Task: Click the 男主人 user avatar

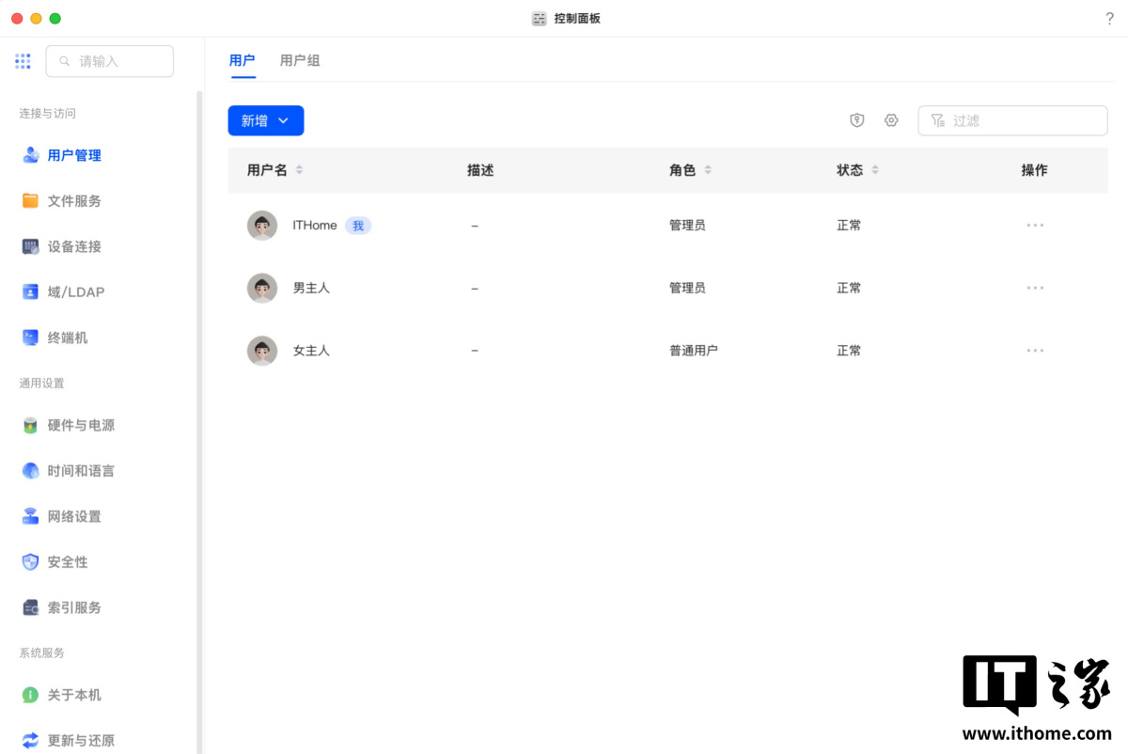Action: click(262, 288)
